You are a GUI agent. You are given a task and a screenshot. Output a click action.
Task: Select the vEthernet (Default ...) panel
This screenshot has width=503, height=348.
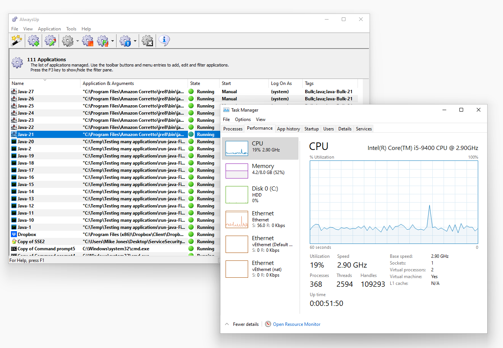(x=260, y=244)
